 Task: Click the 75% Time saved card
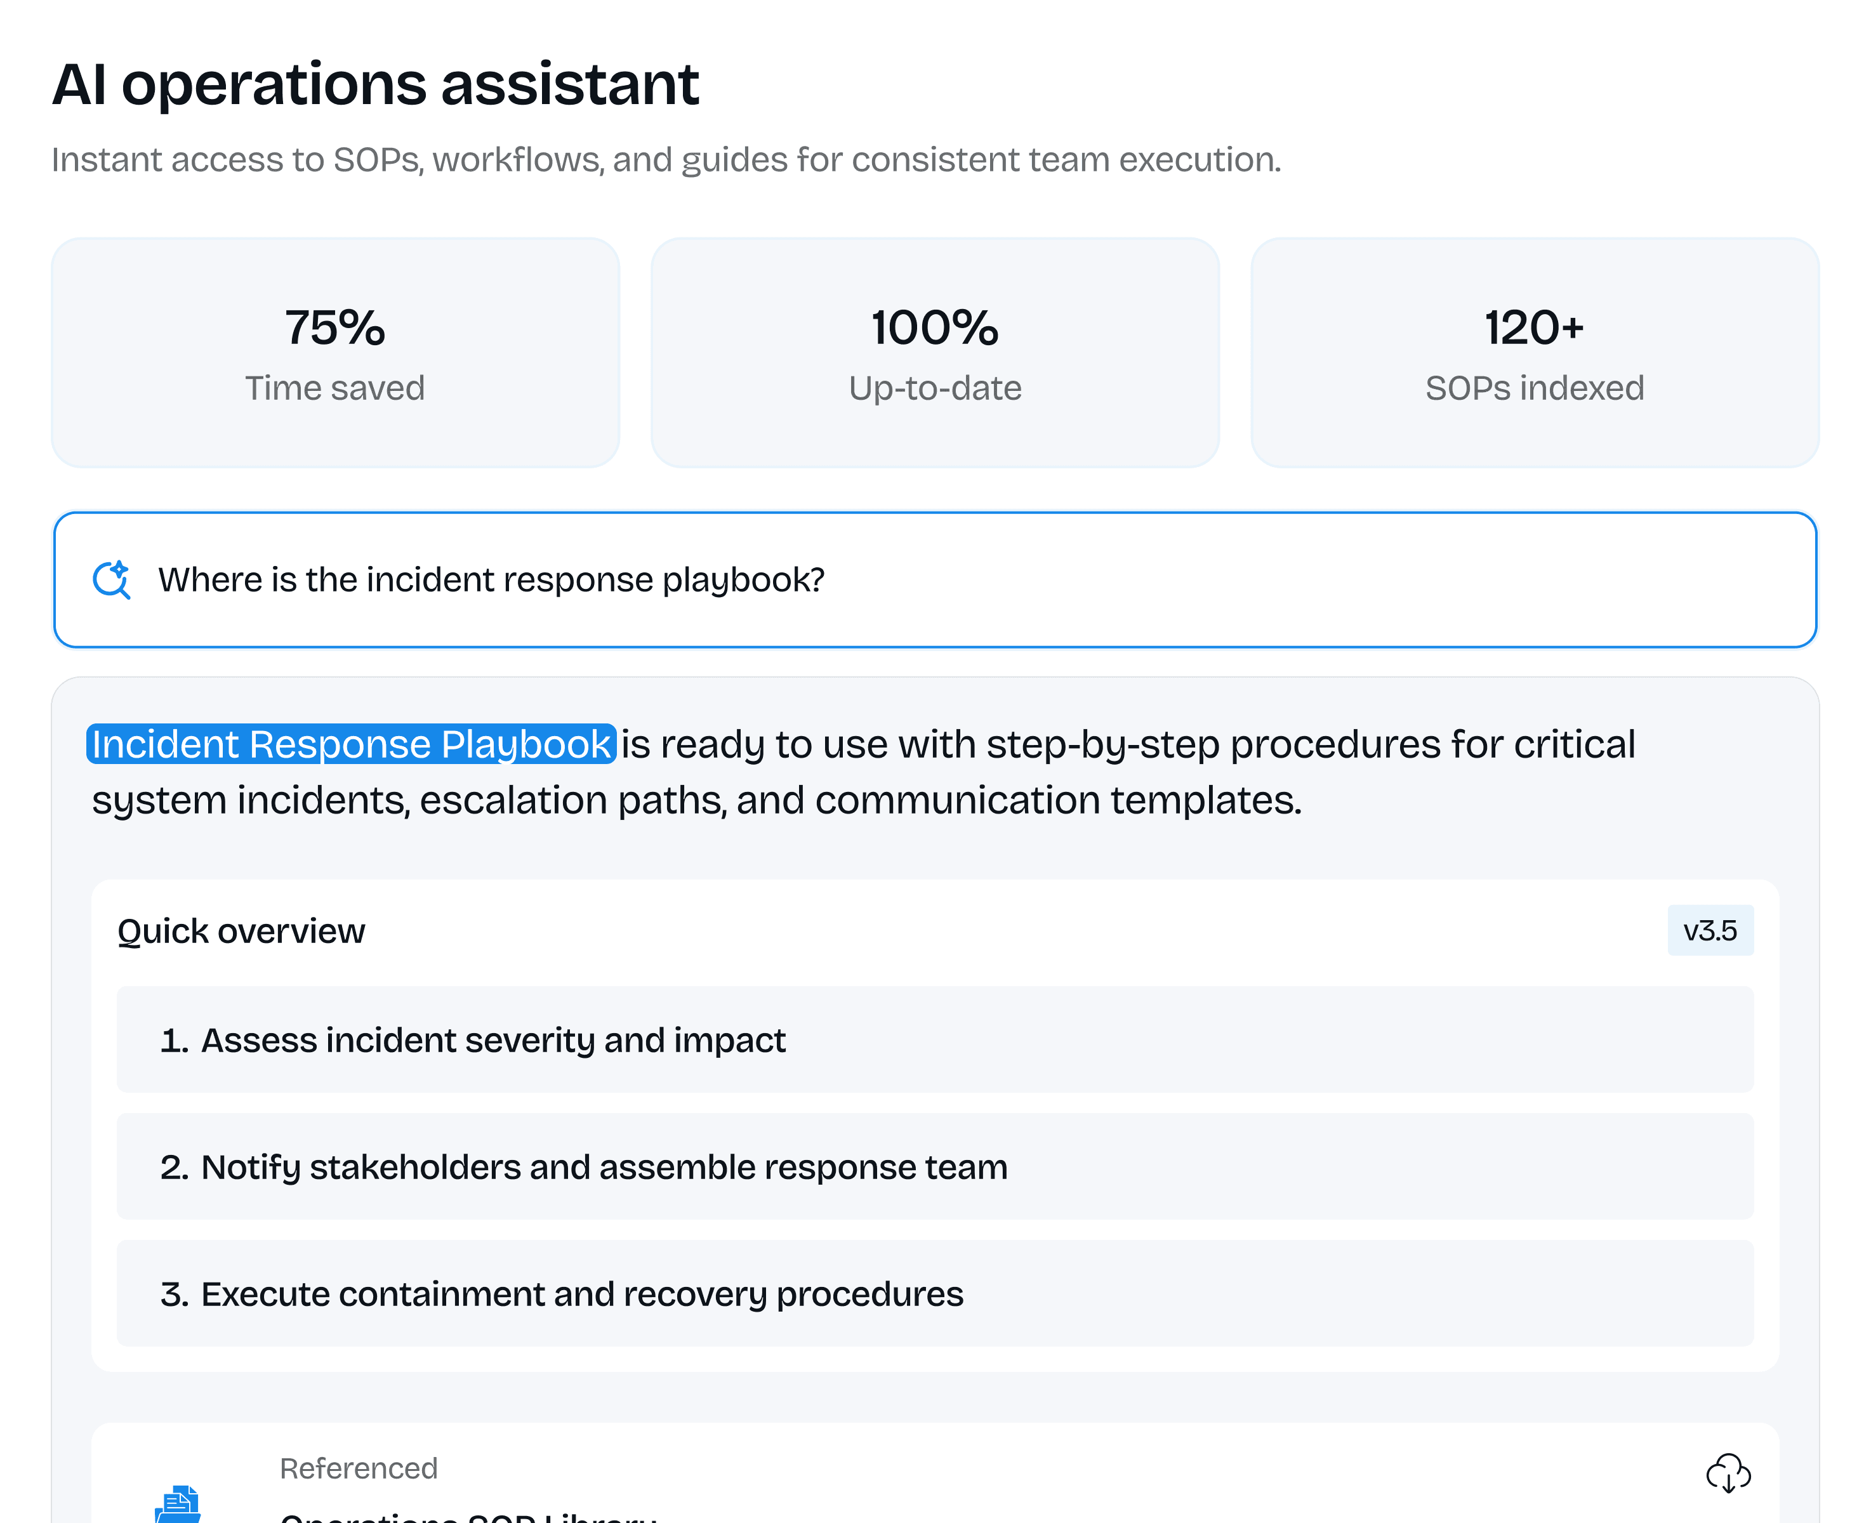point(335,353)
